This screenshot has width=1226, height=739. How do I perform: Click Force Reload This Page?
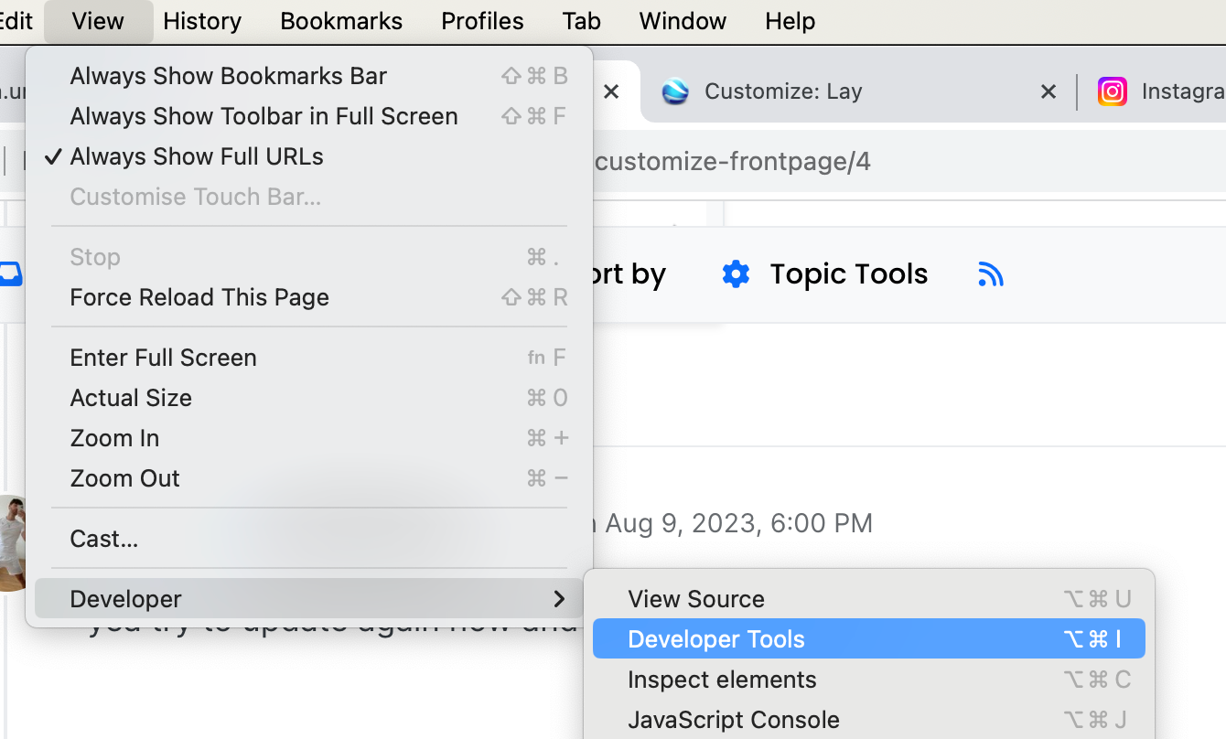pos(199,296)
